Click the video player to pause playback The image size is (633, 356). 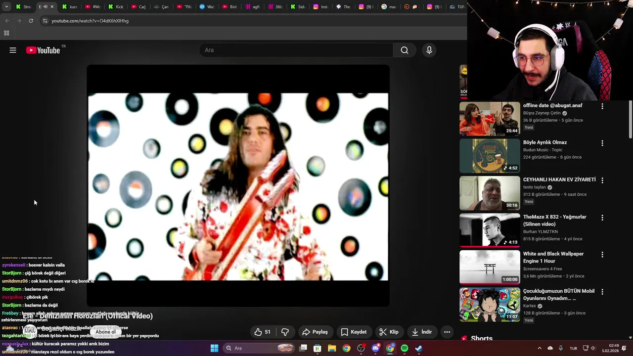point(238,186)
